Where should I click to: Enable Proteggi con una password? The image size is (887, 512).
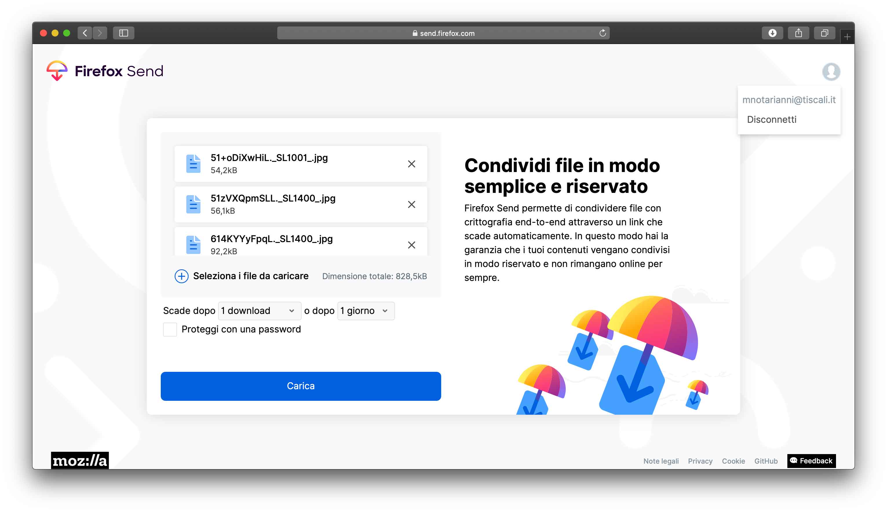point(170,330)
